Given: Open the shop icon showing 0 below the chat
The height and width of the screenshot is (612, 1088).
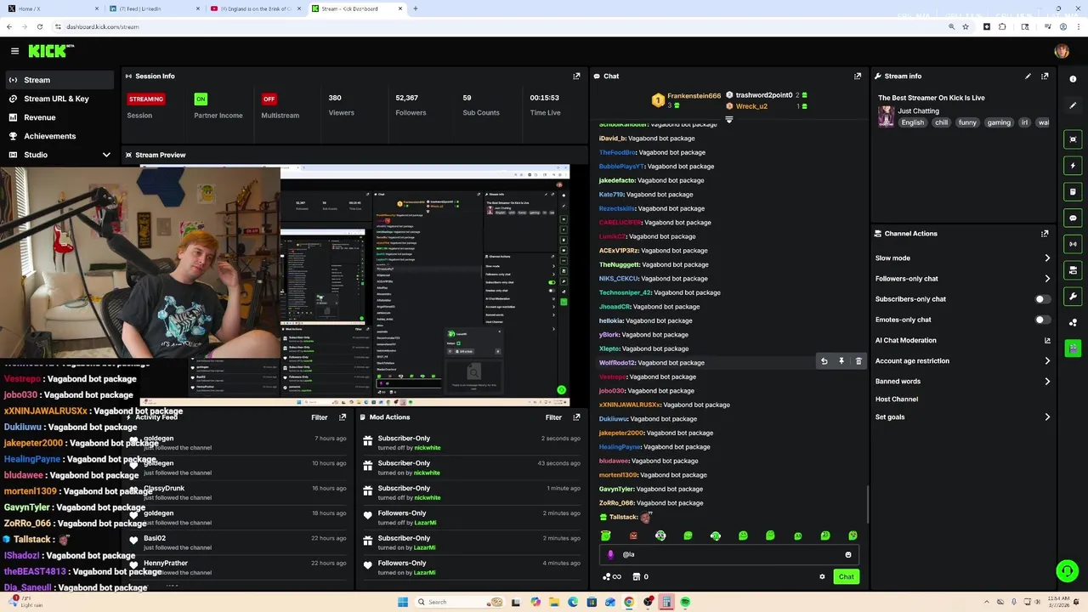Looking at the screenshot, I should pos(640,576).
